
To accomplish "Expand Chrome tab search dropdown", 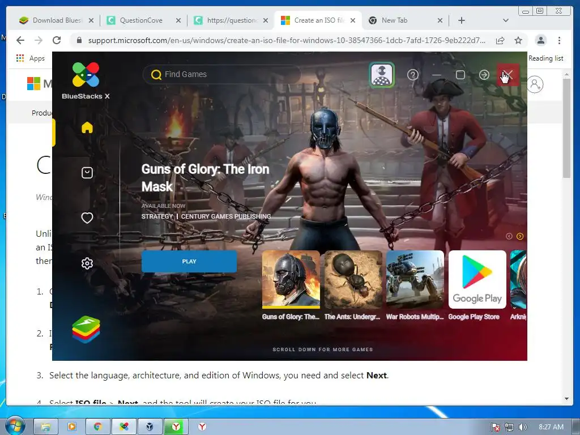I will click(506, 20).
